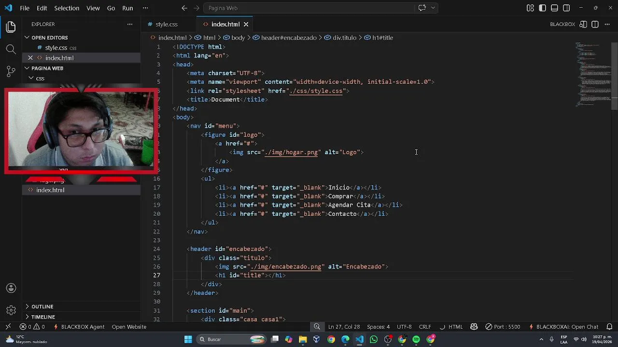Open File Explorer from the taskbar
The height and width of the screenshot is (347, 618).
pos(302,339)
